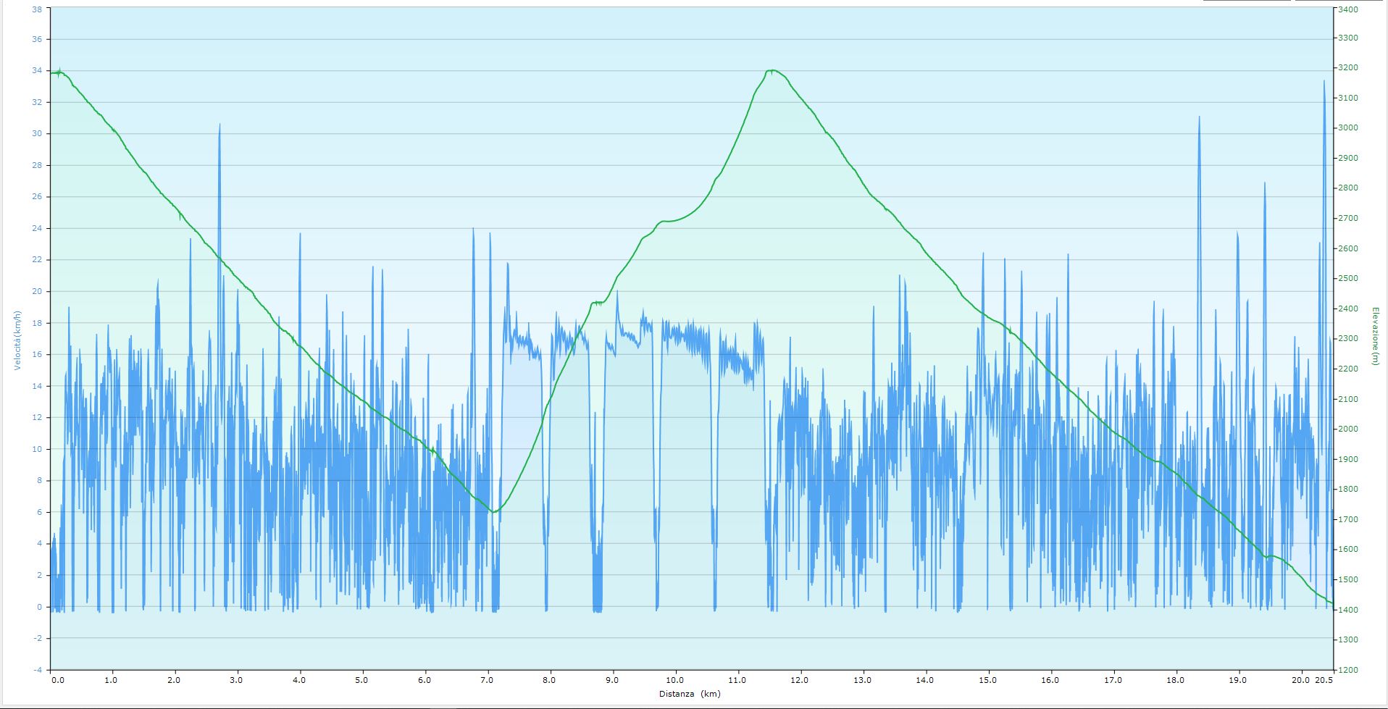Click the speed spike tip near 18.3 km

tap(1199, 117)
